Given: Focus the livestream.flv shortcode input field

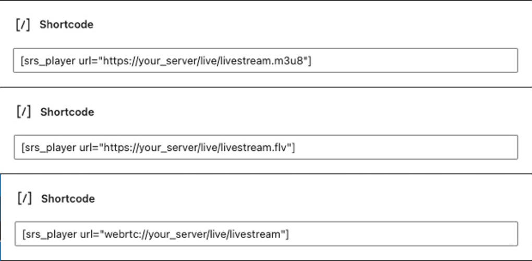Looking at the screenshot, I should (265, 147).
